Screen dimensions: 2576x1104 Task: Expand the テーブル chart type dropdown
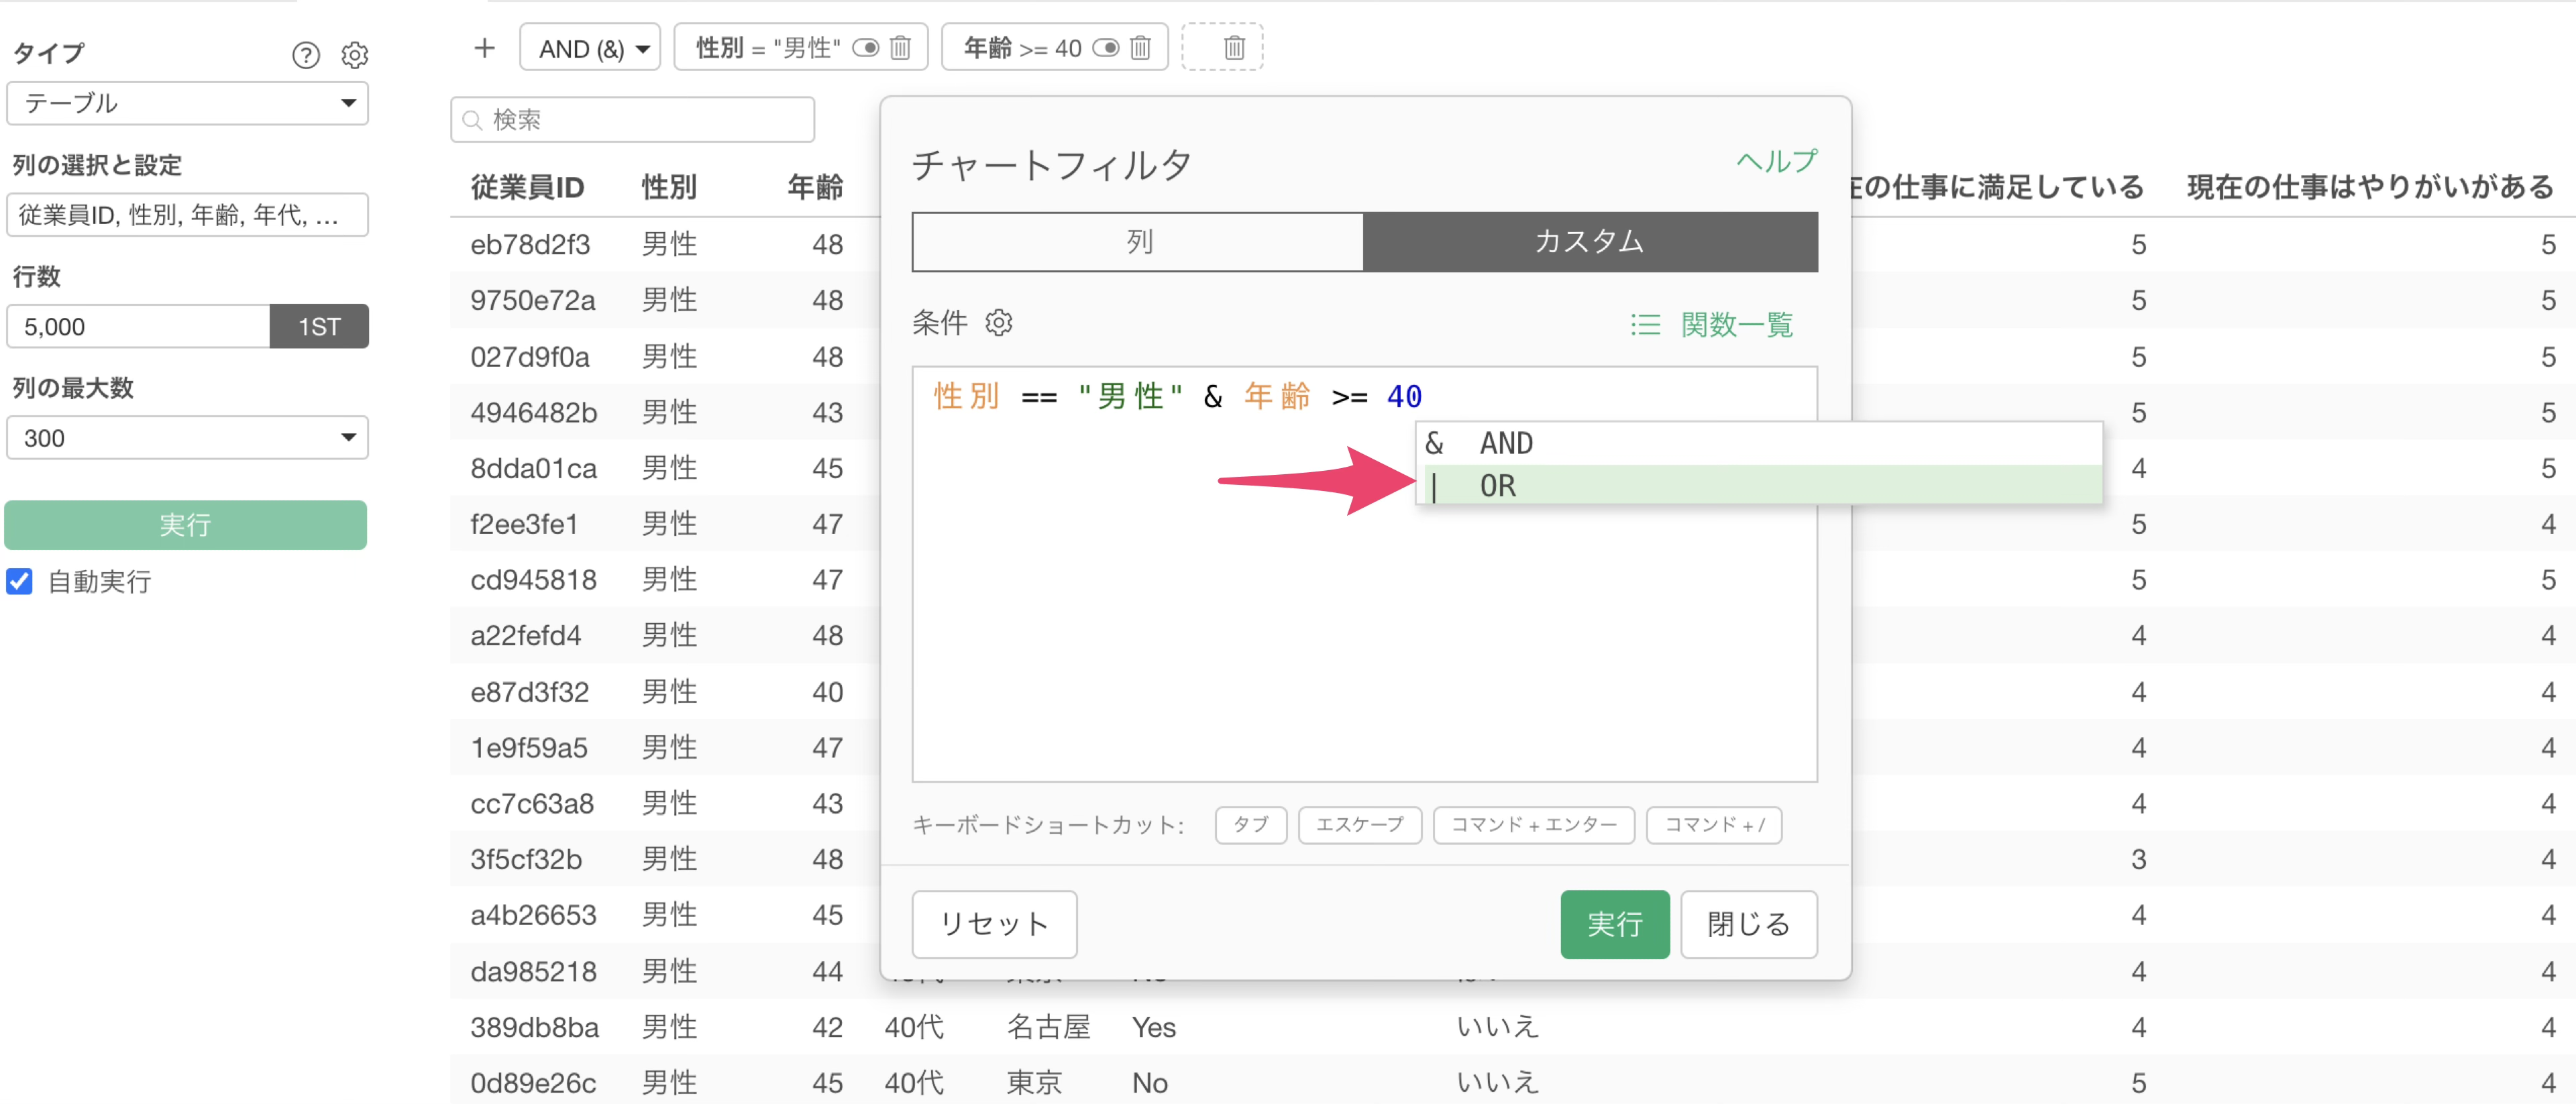(x=187, y=103)
